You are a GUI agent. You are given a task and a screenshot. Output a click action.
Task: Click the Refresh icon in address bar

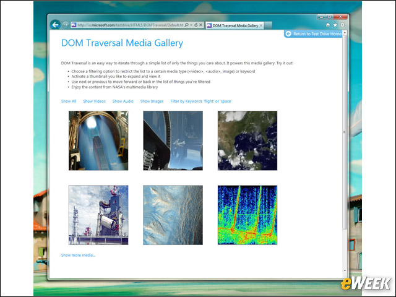(x=196, y=25)
